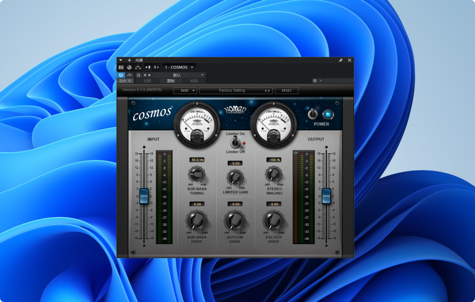Screen dimensions: 475x302
Task: Pin the plugin window
Action: tap(340, 60)
